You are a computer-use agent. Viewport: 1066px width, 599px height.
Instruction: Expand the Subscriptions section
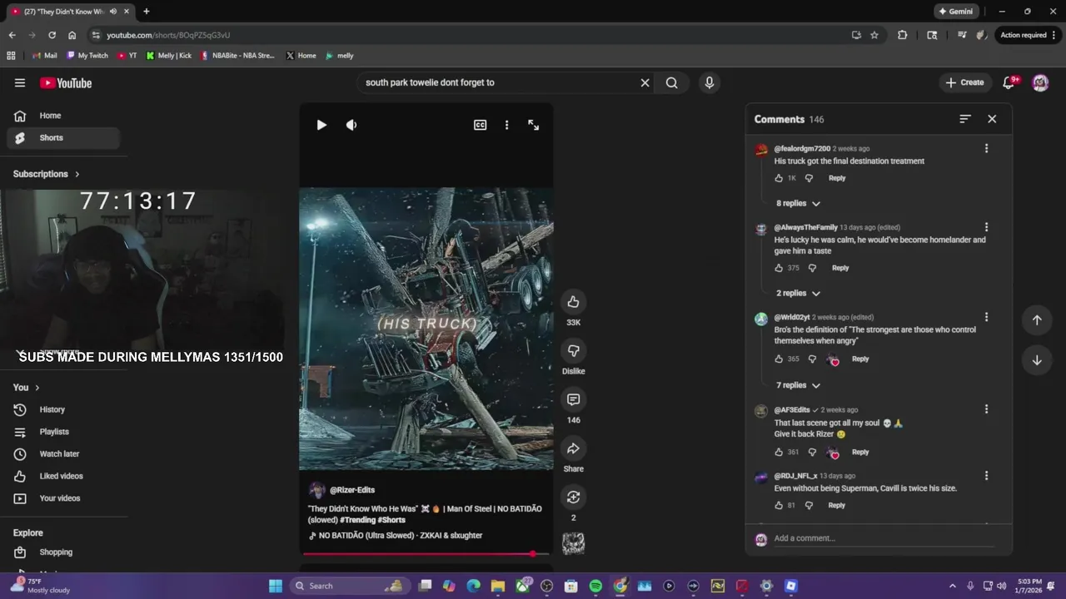point(47,174)
